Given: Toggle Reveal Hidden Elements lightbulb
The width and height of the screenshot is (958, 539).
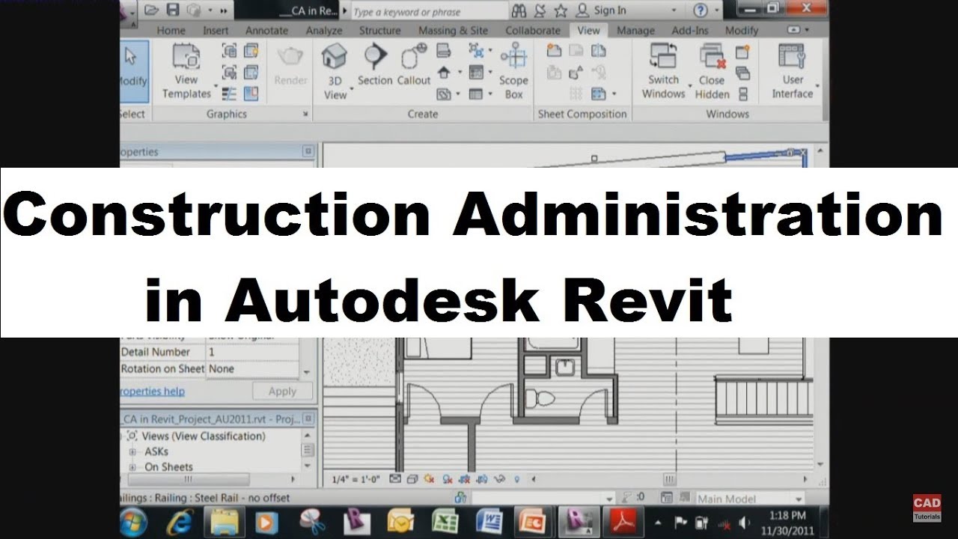Looking at the screenshot, I should tap(518, 478).
